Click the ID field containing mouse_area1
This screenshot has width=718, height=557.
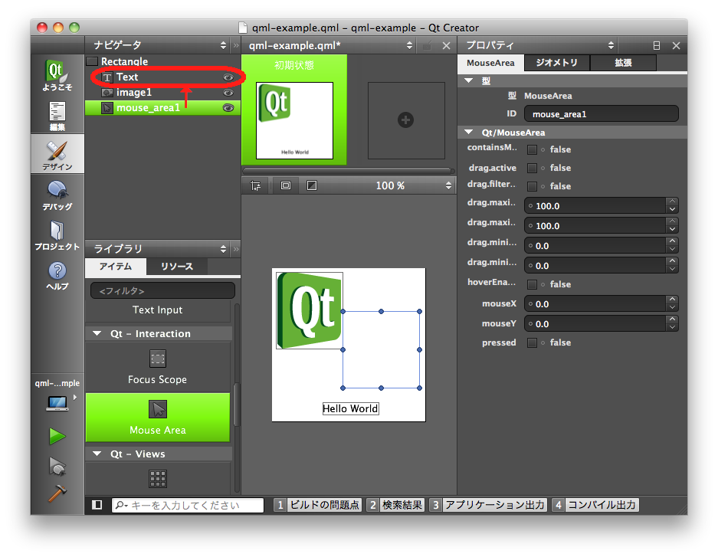click(x=601, y=114)
